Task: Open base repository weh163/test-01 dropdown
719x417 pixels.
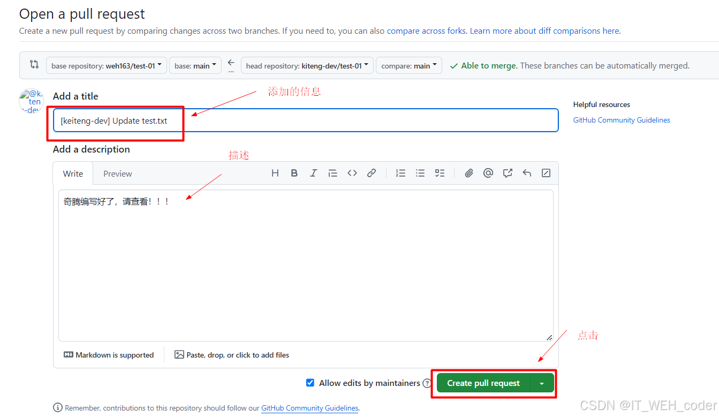Action: pos(107,65)
